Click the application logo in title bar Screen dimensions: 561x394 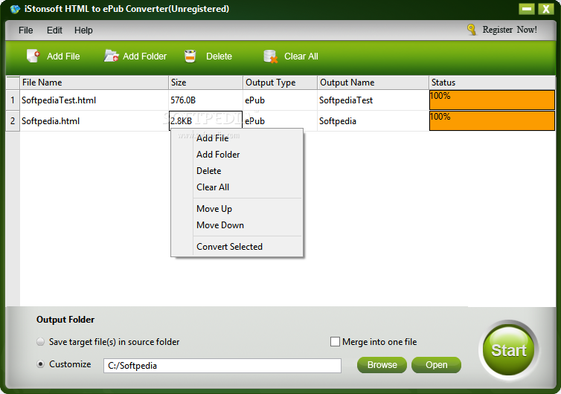(15, 9)
